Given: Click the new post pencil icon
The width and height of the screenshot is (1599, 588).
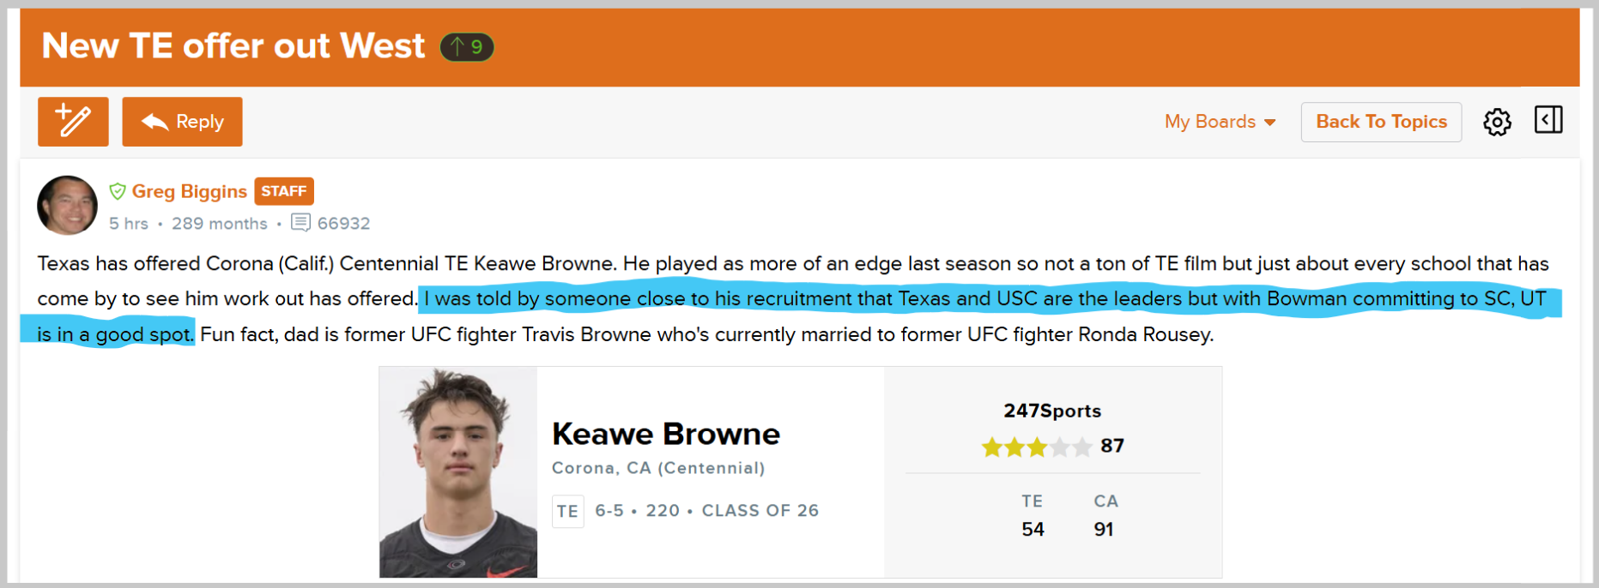Looking at the screenshot, I should tap(73, 122).
